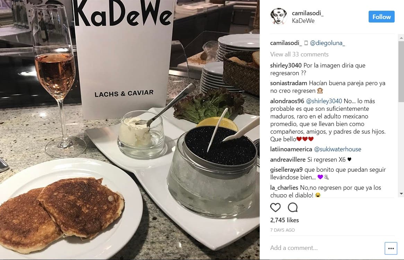The width and height of the screenshot is (404, 260).
Task: Open @sukiwaterhouse mention link
Action: [x=337, y=149]
